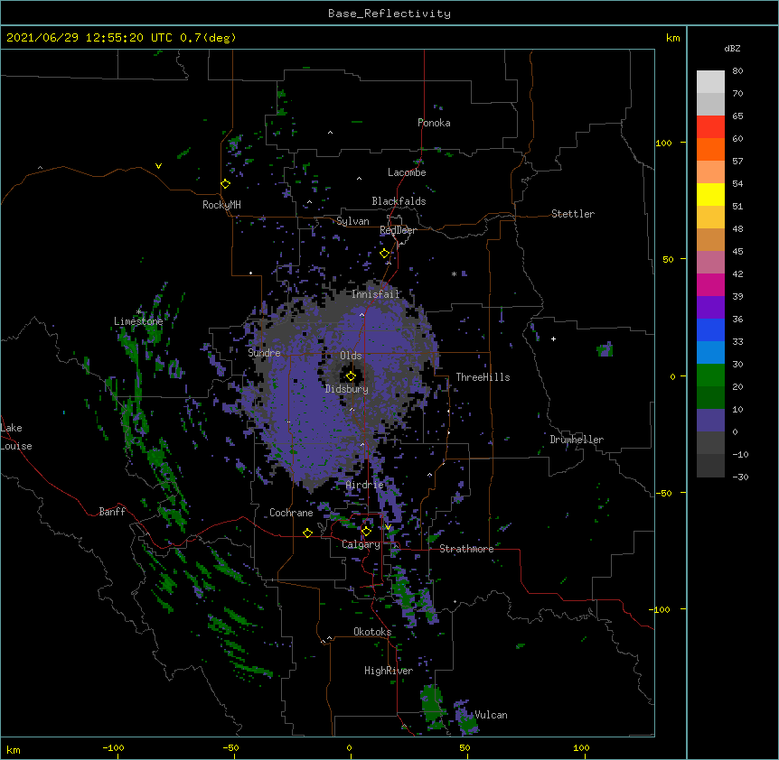The image size is (779, 760).
Task: Click the yellow V marker east of Calgary diamond
Action: 388,527
